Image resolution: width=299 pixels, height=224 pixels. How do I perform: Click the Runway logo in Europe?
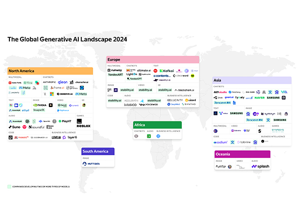pyautogui.click(x=115, y=70)
